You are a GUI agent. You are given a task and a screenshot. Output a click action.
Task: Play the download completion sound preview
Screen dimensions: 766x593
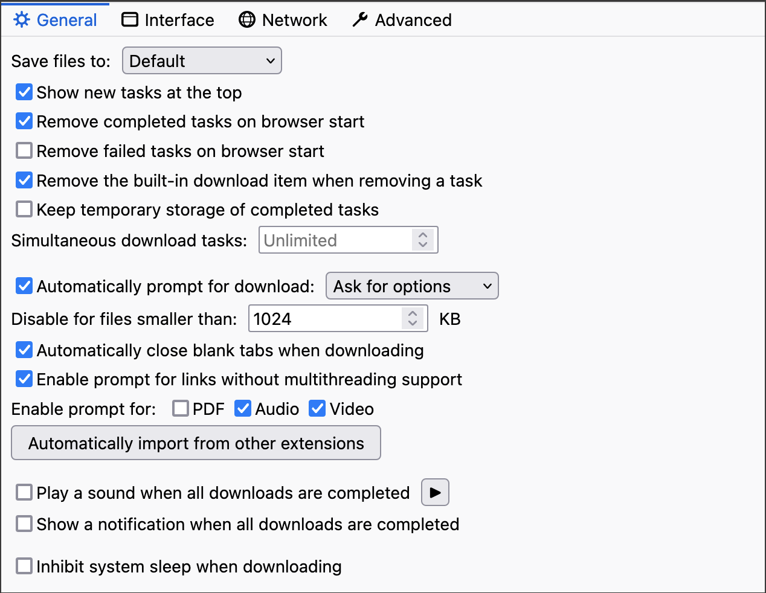pos(435,492)
